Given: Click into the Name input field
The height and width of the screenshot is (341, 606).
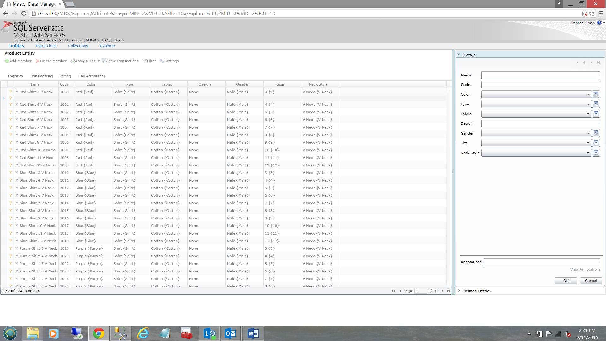Looking at the screenshot, I should (540, 75).
